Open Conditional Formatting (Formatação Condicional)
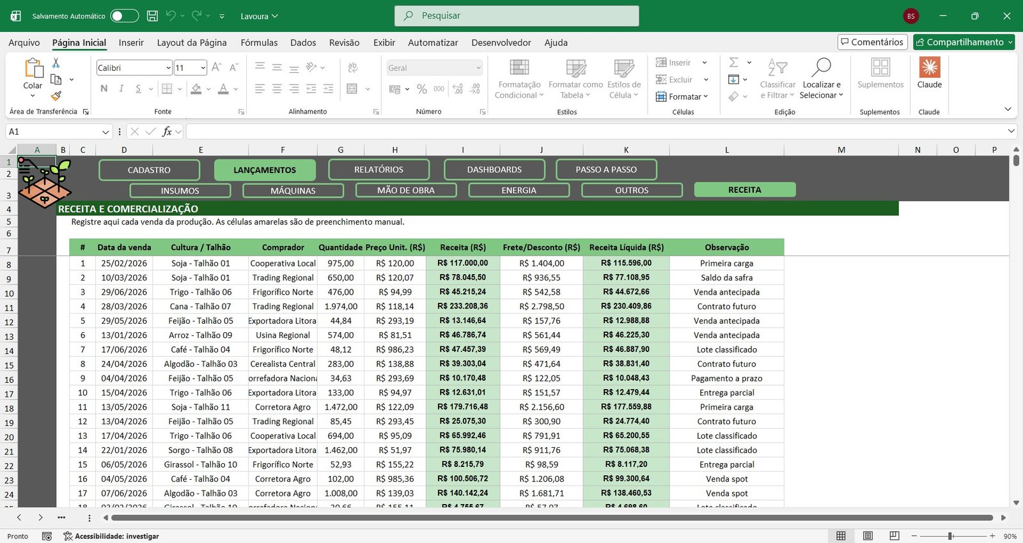The height and width of the screenshot is (543, 1023). tap(519, 79)
